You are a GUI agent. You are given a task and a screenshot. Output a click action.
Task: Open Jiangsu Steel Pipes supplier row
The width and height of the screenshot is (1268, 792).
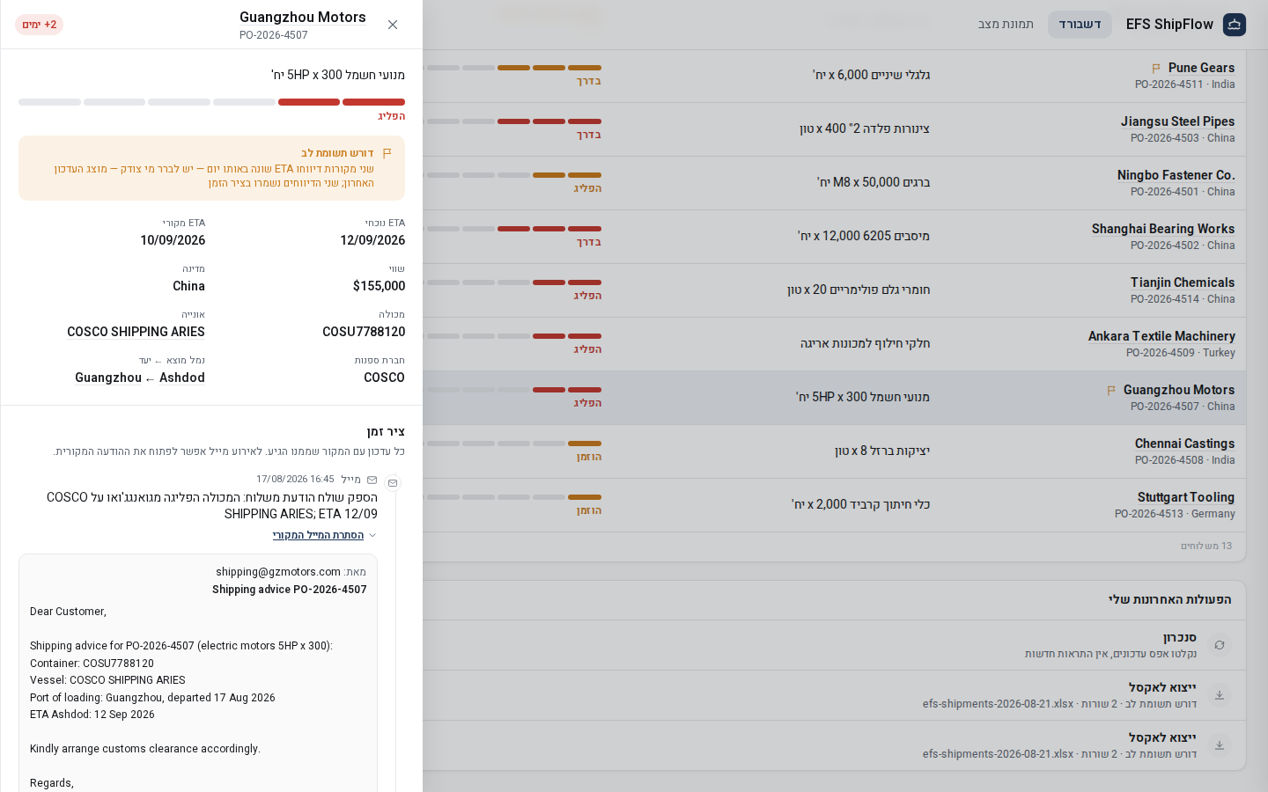pos(1178,121)
